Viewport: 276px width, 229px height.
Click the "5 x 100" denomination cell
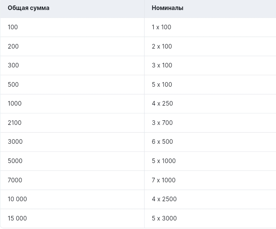pyautogui.click(x=162, y=84)
